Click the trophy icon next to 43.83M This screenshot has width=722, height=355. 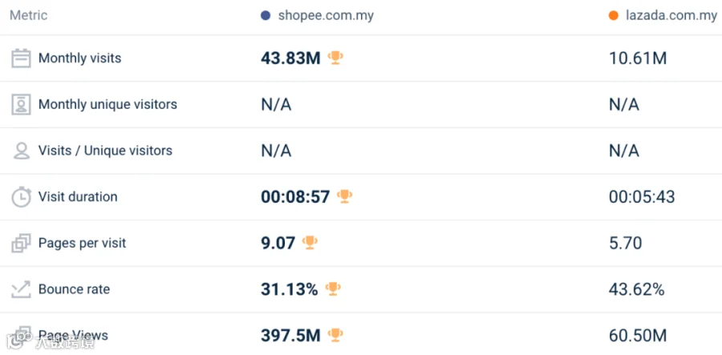(x=335, y=58)
